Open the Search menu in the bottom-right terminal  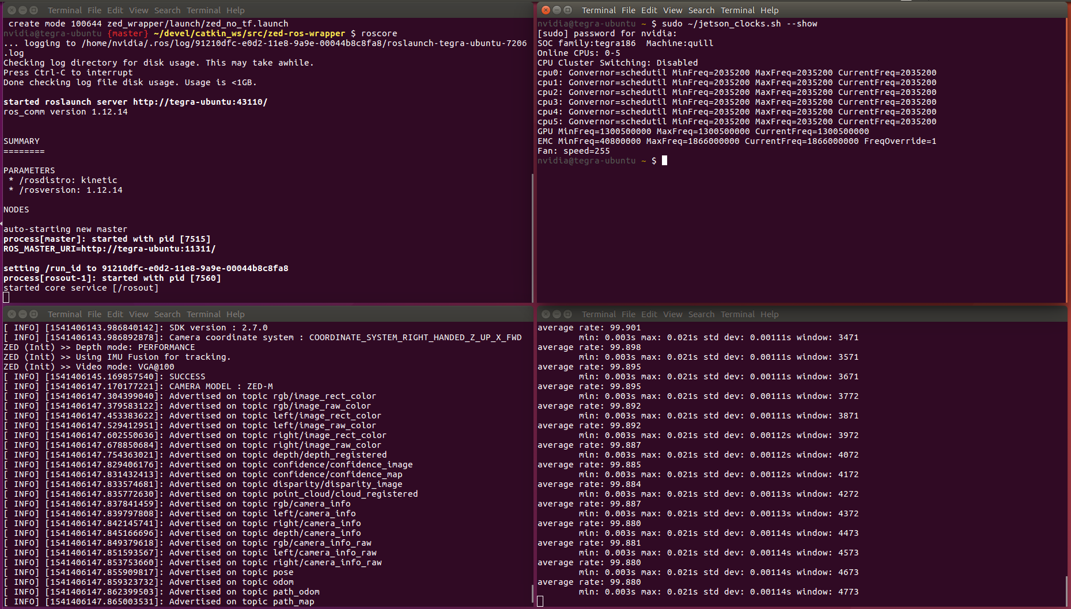(701, 314)
